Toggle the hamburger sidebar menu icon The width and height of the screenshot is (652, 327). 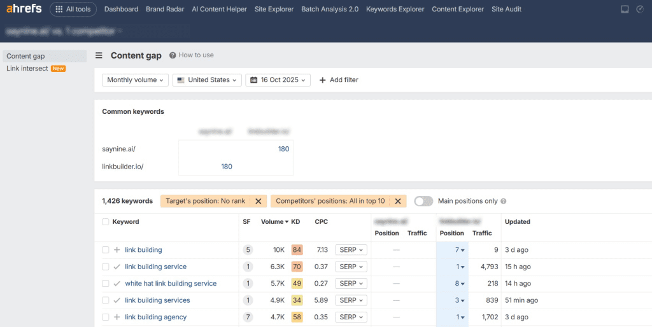pyautogui.click(x=99, y=55)
